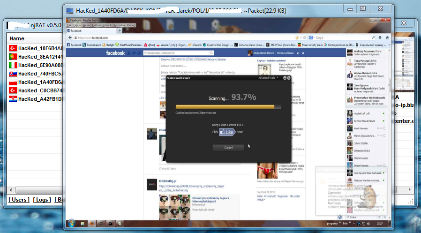Viewport: 421px width, 233px height.
Task: Click the Facebook notifications globe icon
Action: pos(139,53)
